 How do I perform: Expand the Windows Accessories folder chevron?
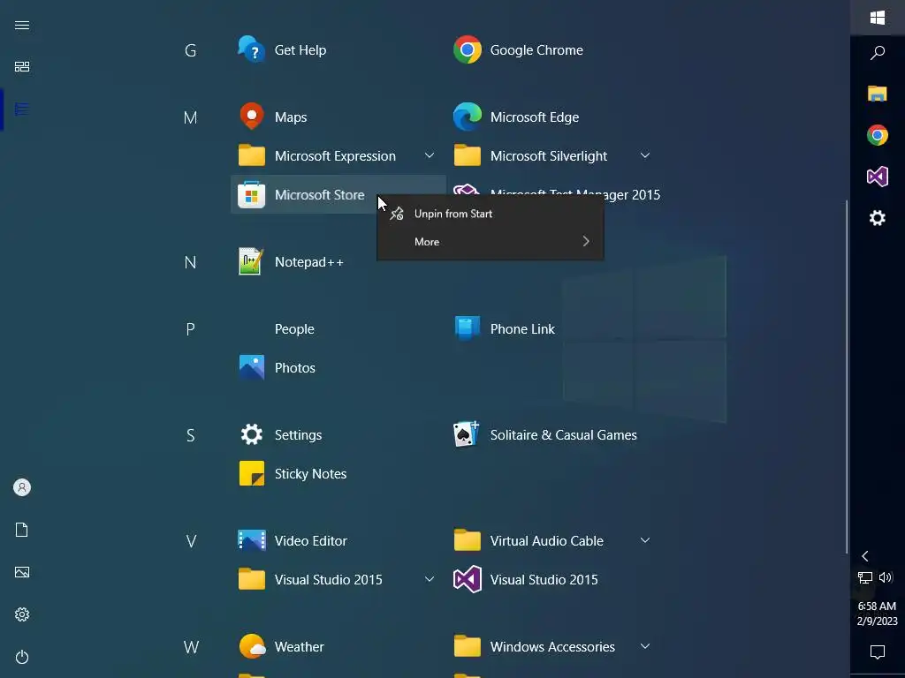pyautogui.click(x=645, y=646)
